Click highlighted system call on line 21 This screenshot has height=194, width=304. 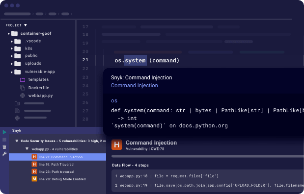136,60
